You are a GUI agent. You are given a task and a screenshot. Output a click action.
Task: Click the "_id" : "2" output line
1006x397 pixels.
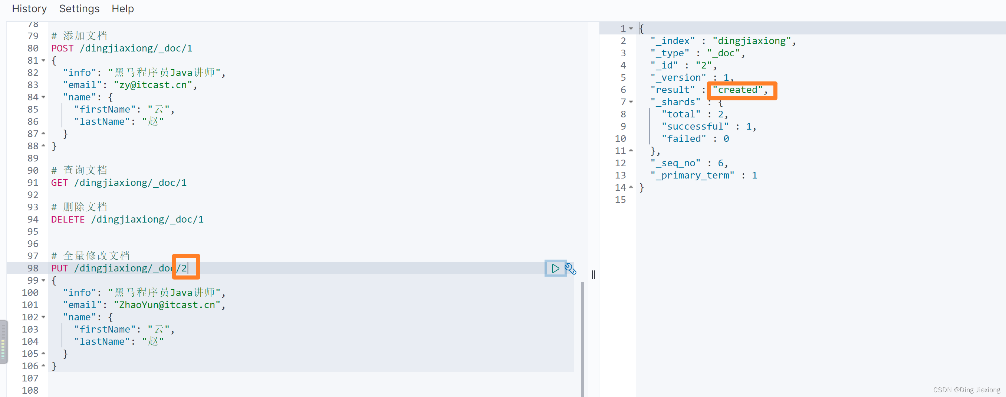683,66
